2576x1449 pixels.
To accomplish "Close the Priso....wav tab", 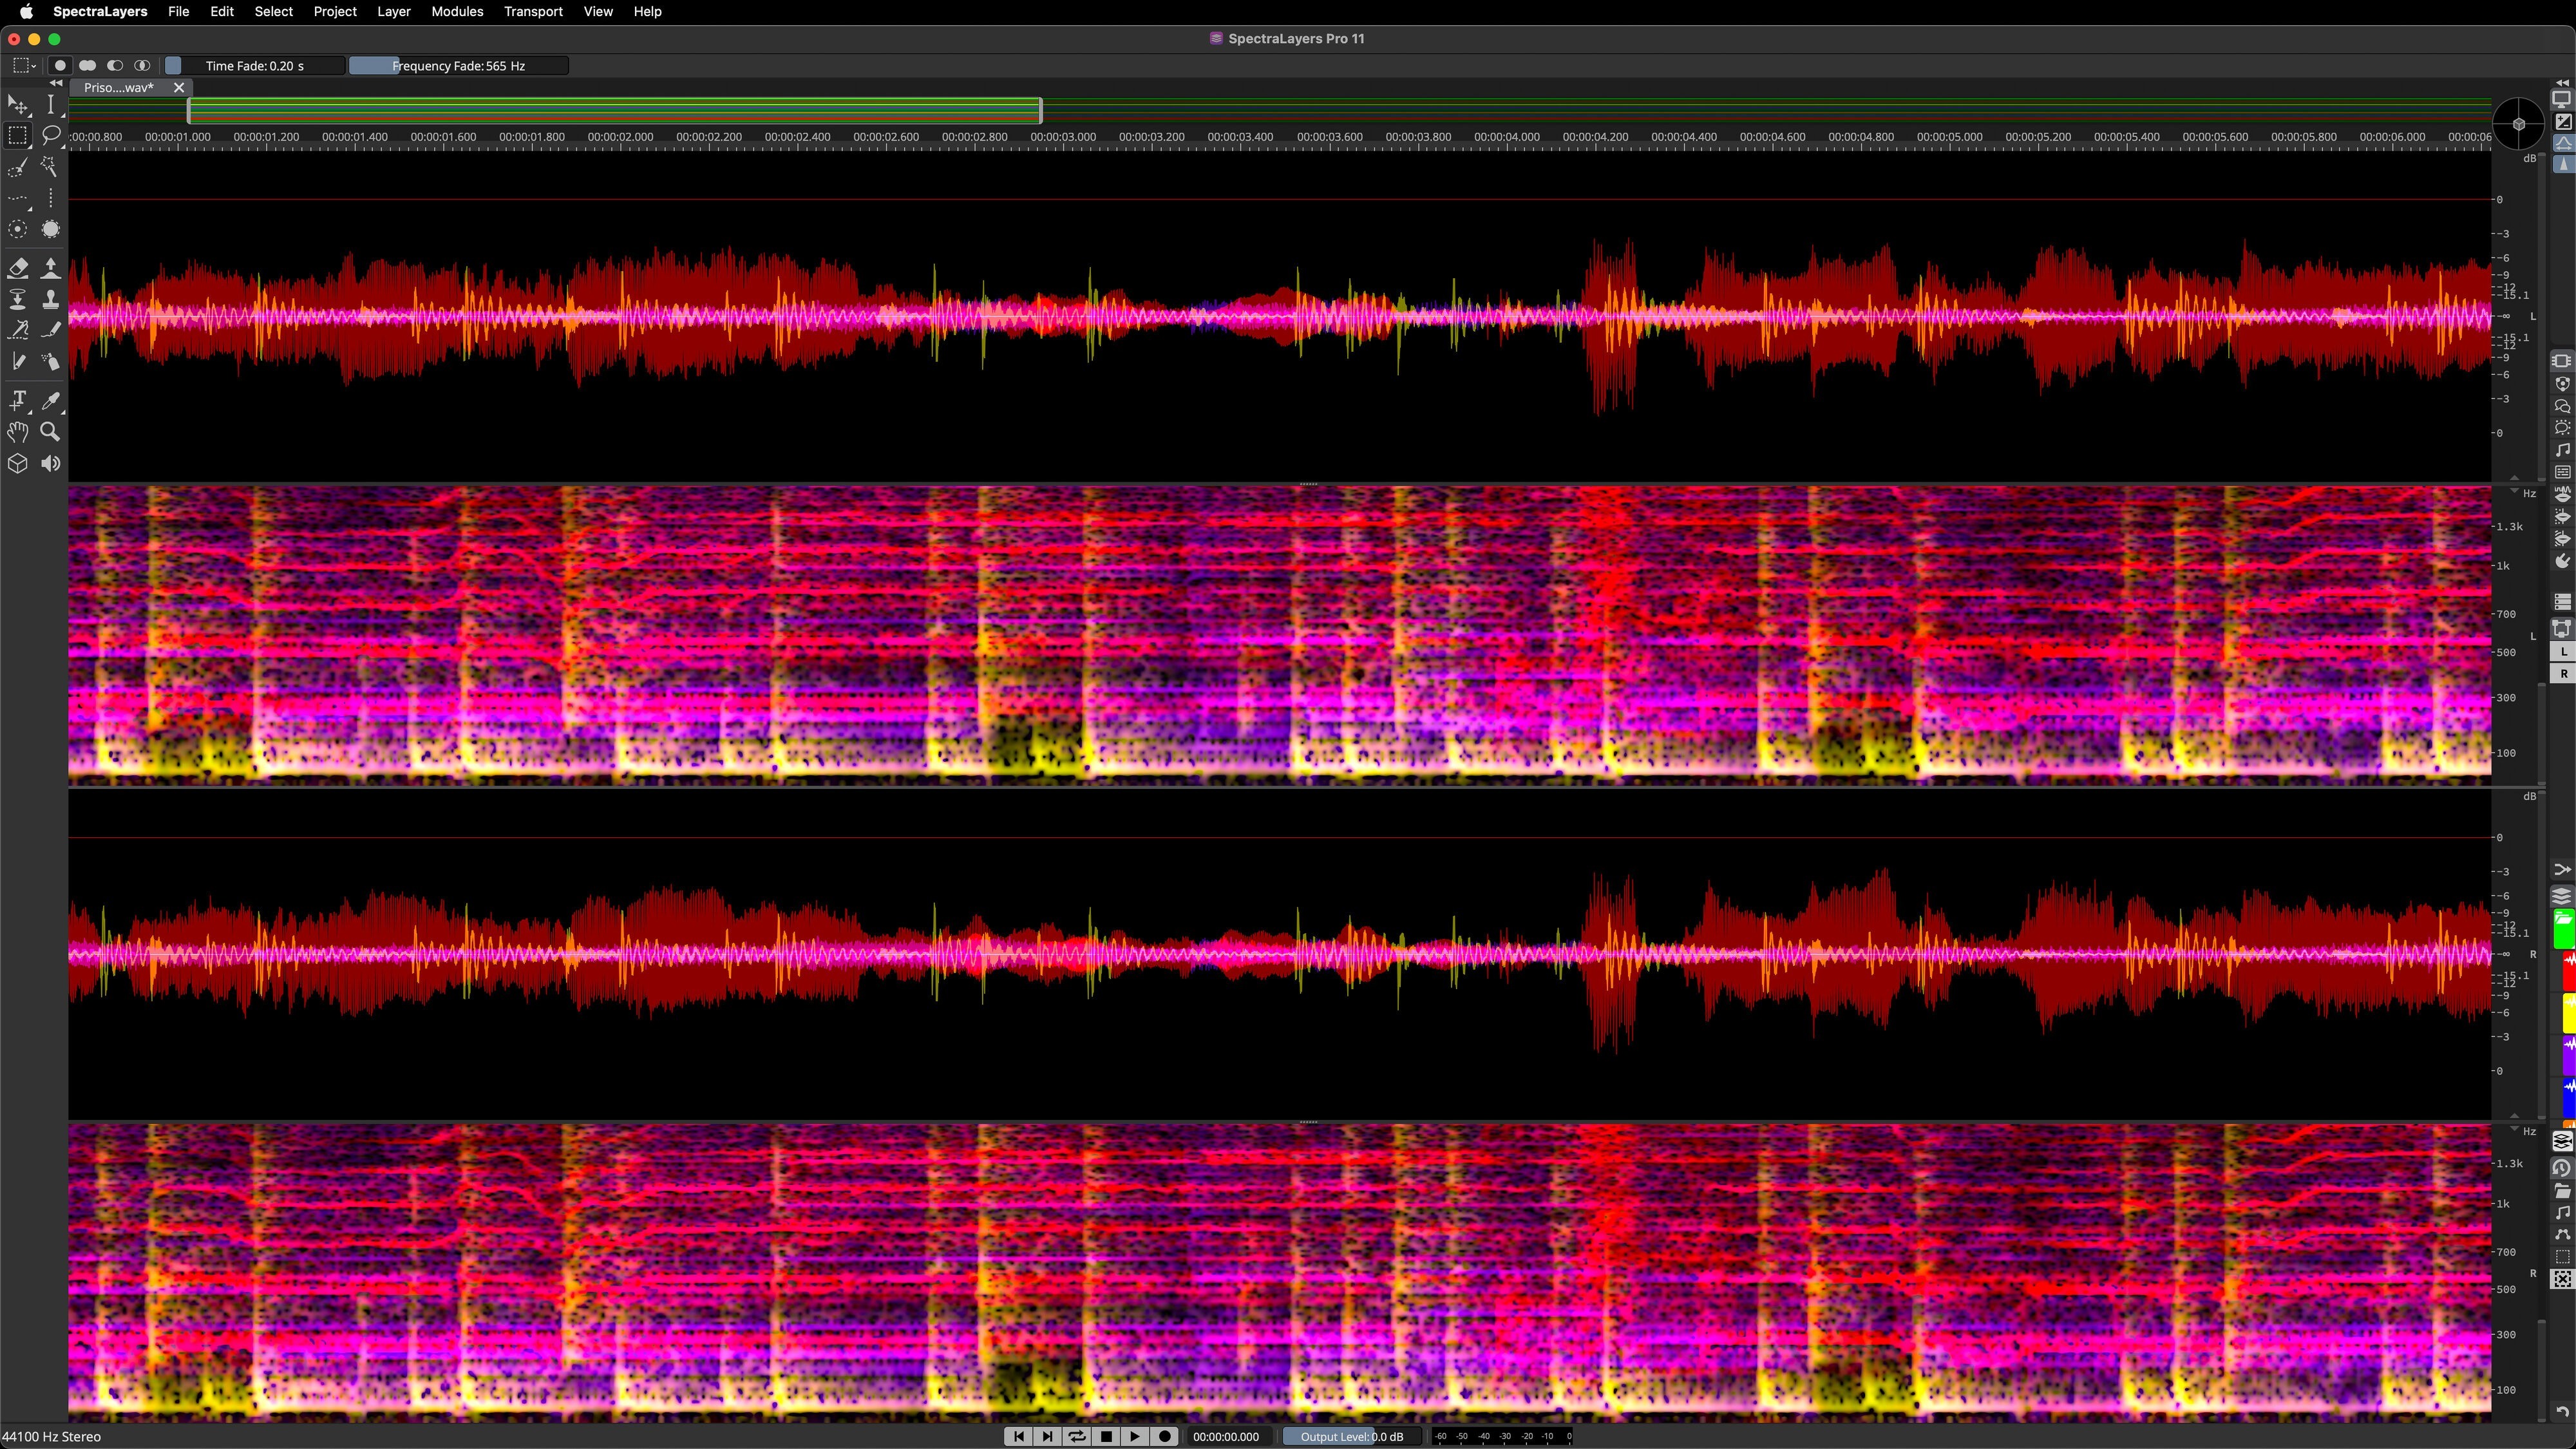I will (179, 87).
